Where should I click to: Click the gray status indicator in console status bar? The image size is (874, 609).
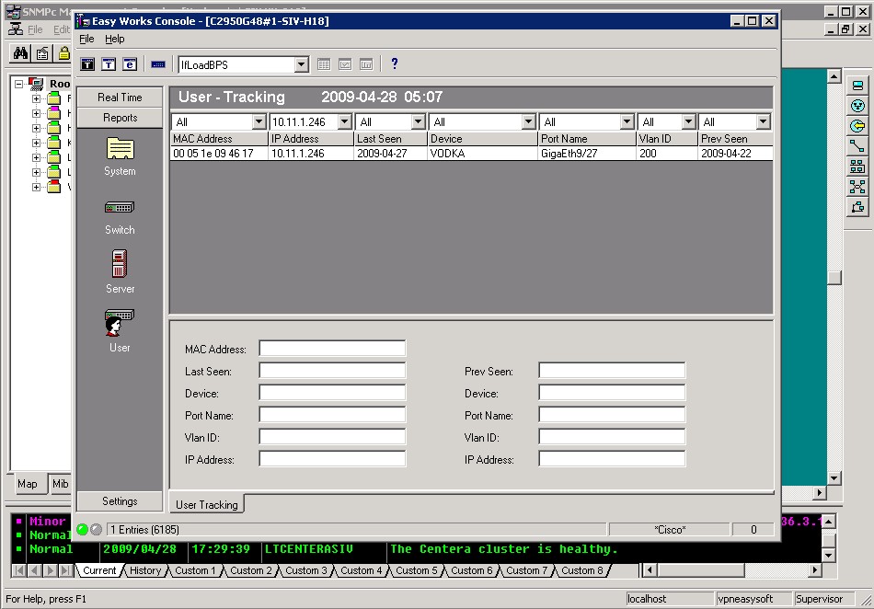(96, 529)
